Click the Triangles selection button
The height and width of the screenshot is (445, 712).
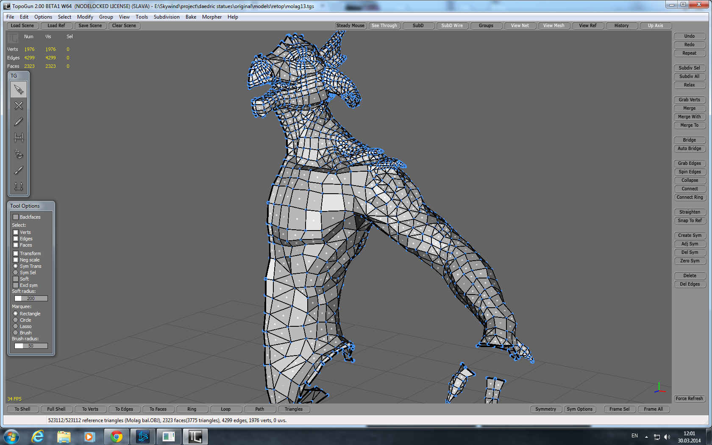click(x=294, y=409)
